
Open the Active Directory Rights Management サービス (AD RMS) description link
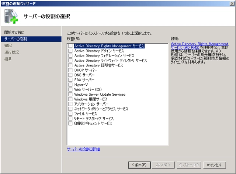(199, 45)
